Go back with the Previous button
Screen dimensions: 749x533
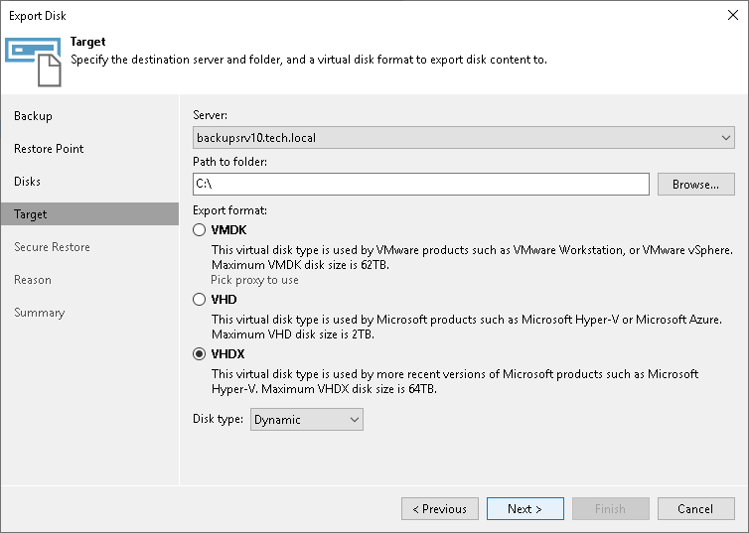(x=440, y=509)
